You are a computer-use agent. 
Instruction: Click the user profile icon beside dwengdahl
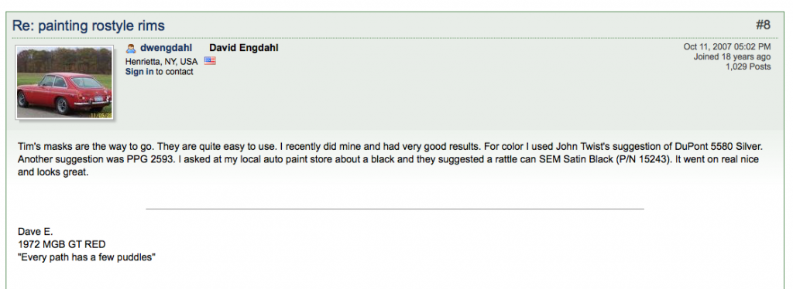pyautogui.click(x=131, y=49)
